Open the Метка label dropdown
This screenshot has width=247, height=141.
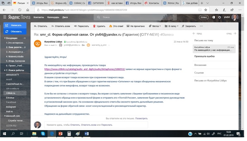click(x=155, y=26)
